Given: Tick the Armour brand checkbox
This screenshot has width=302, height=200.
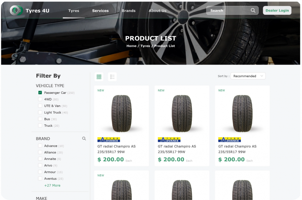Looking at the screenshot, I should click(x=40, y=172).
